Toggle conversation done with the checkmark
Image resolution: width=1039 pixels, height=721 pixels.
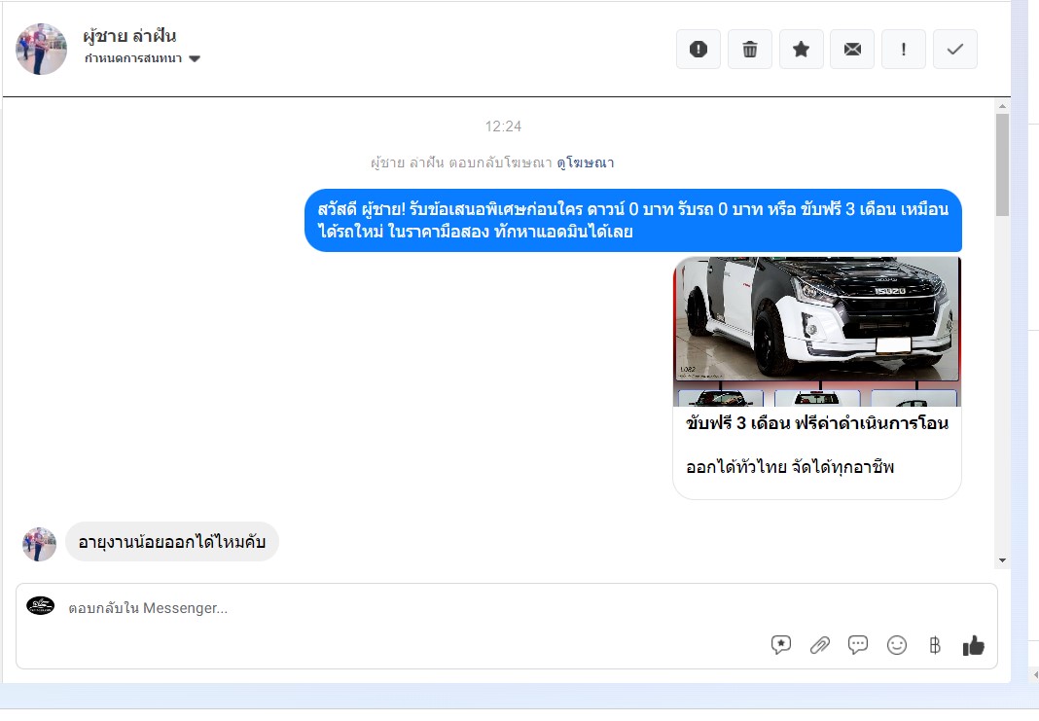point(955,50)
